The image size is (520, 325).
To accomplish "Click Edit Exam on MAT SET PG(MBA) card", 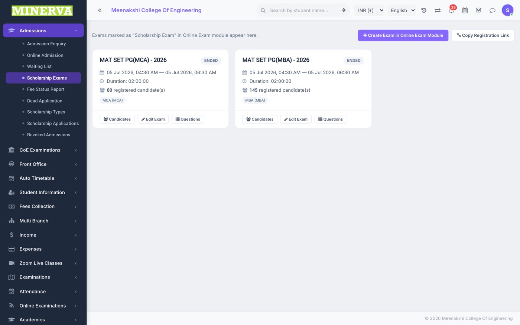I will (x=296, y=119).
